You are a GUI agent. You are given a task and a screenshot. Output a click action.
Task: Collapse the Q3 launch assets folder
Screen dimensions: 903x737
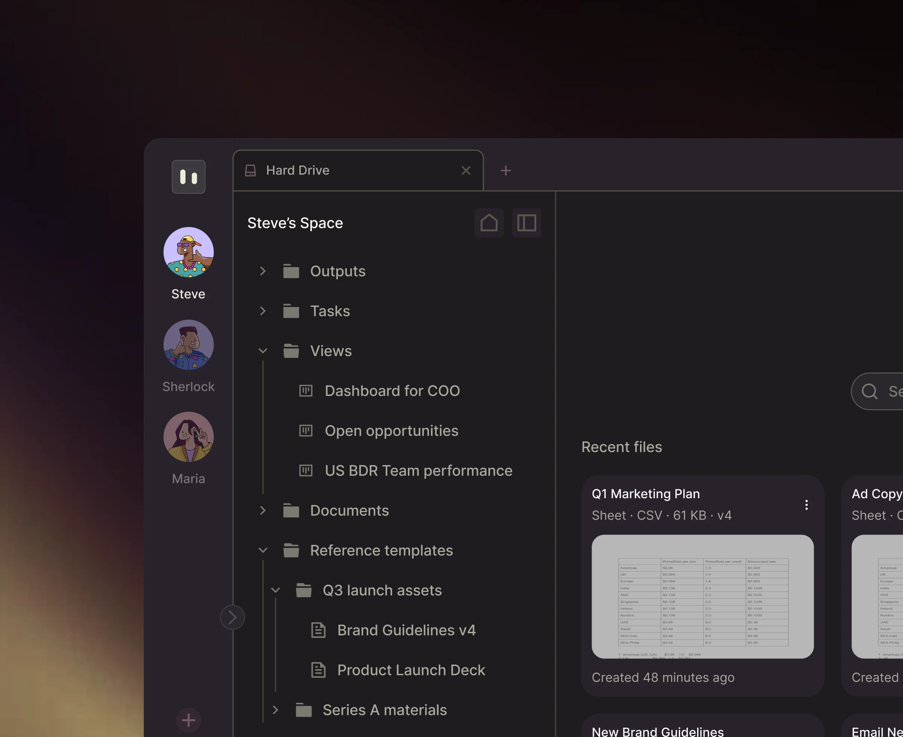tap(275, 590)
